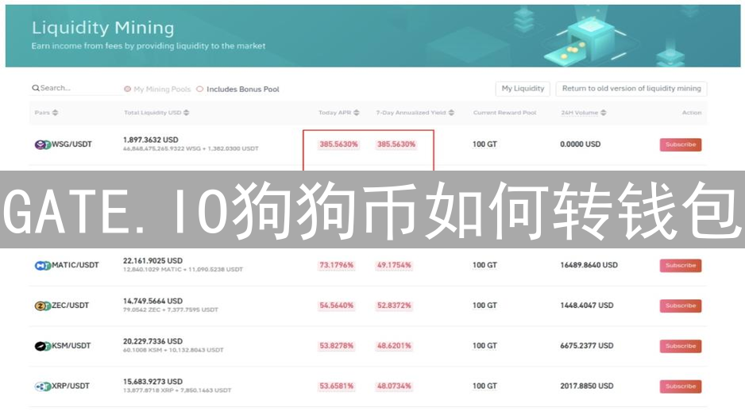Click MATIC Today APR 73.1796%
Image resolution: width=745 pixels, height=419 pixels.
(337, 265)
